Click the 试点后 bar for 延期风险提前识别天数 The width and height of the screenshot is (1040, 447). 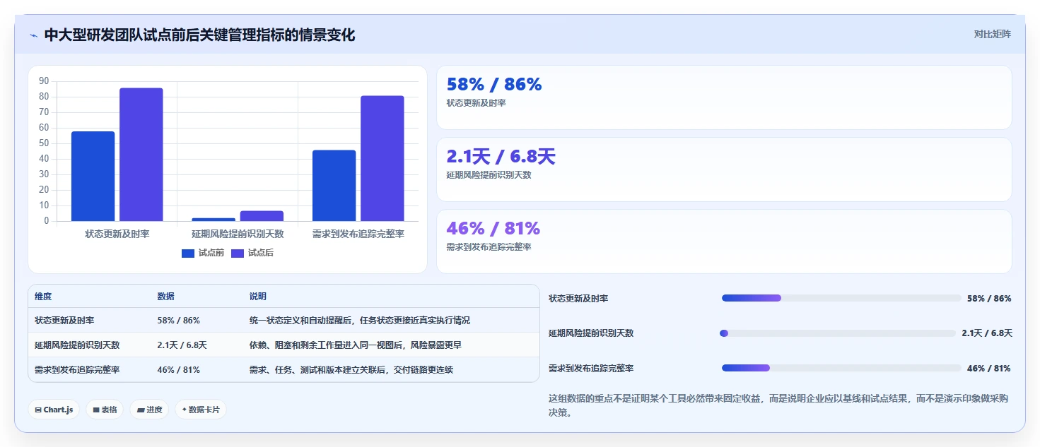pyautogui.click(x=262, y=216)
